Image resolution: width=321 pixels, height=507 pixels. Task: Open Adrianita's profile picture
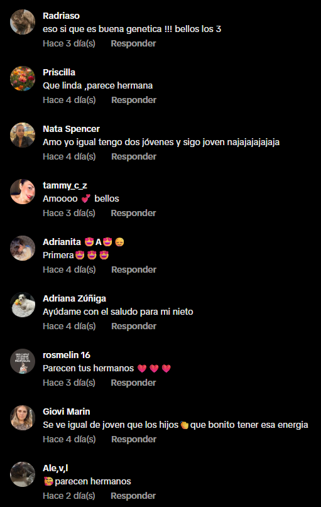tap(23, 248)
